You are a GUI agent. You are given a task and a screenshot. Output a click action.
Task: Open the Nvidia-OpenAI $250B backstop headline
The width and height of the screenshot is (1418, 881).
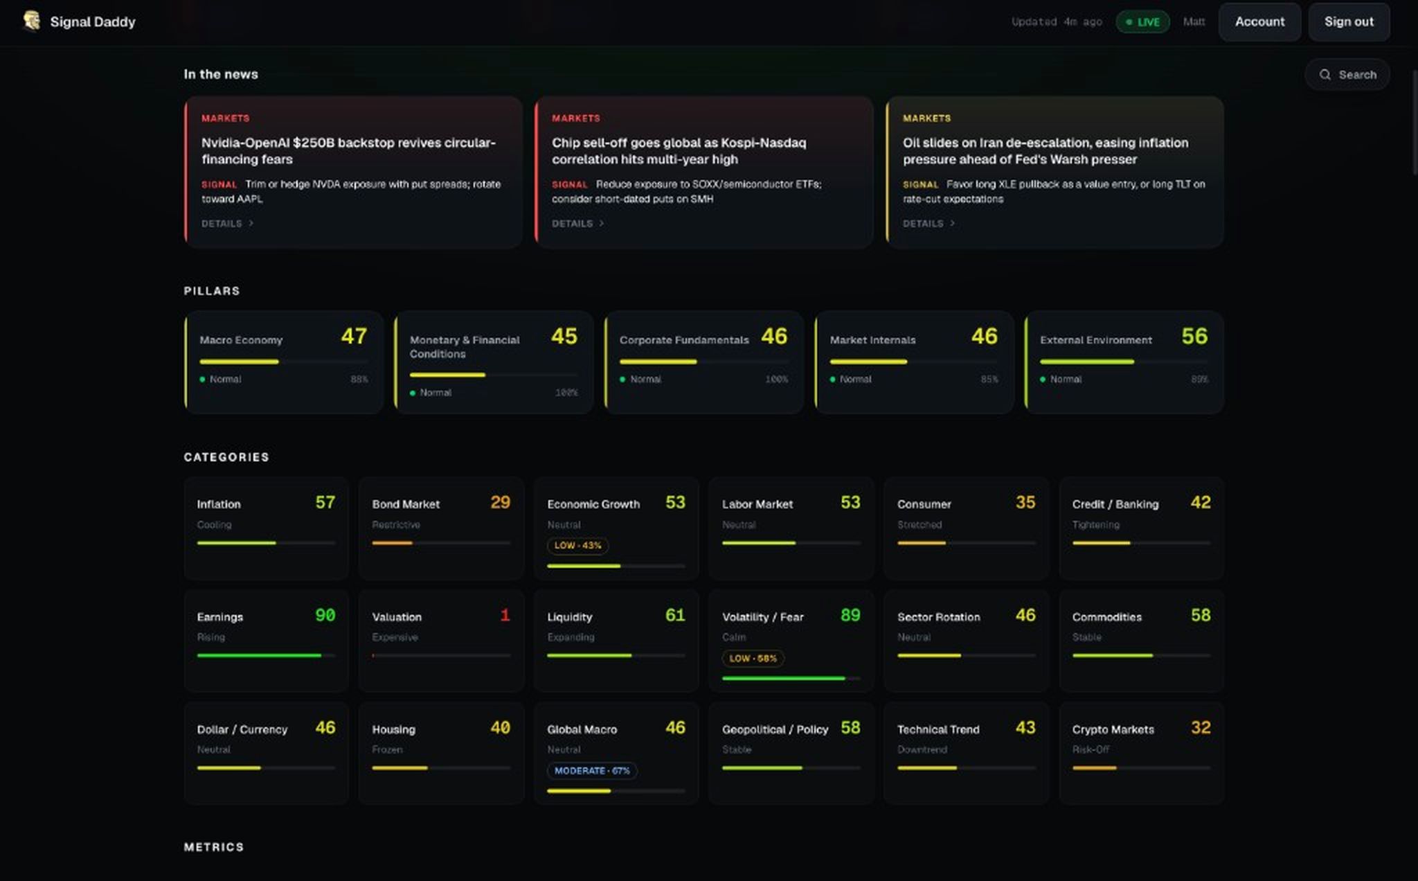point(348,151)
